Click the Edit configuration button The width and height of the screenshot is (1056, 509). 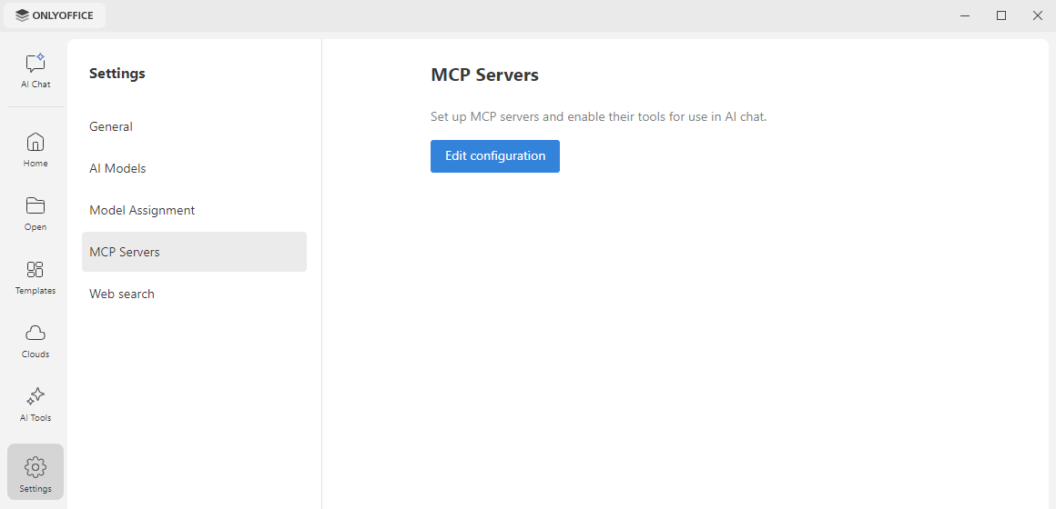(495, 156)
